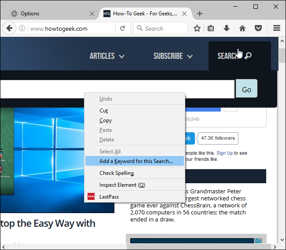Image resolution: width=286 pixels, height=250 pixels.
Task: Open Downloads arrow icon
Action: coord(227,28)
